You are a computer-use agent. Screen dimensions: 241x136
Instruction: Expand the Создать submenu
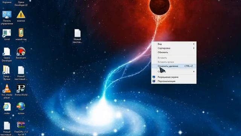tap(174, 71)
